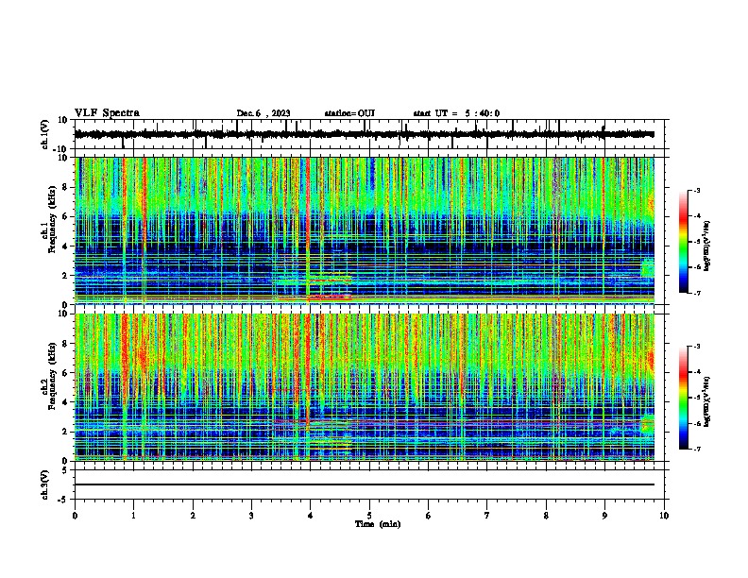
Task: Click the "4" kHz tick of ch.2 spectrogram
Action: [66, 402]
